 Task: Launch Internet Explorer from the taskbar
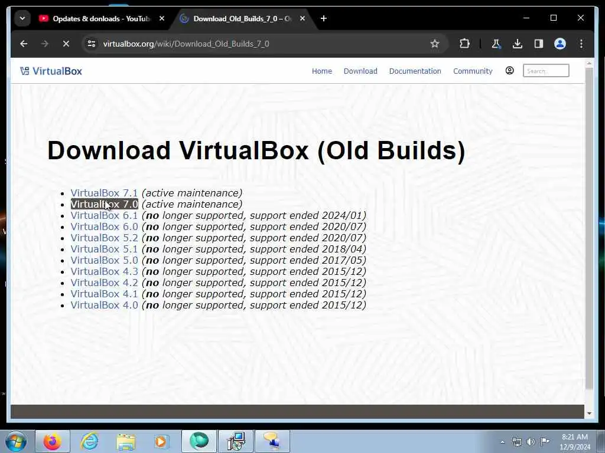tap(89, 441)
